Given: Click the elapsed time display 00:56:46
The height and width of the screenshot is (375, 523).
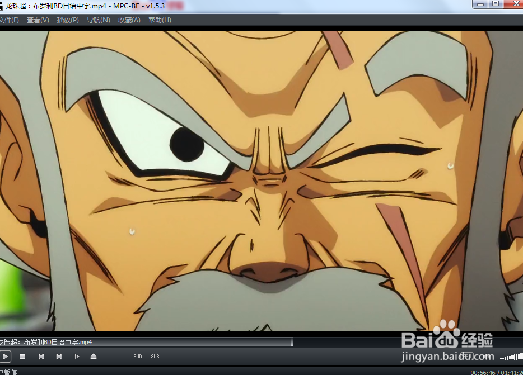Looking at the screenshot, I should pyautogui.click(x=483, y=372).
